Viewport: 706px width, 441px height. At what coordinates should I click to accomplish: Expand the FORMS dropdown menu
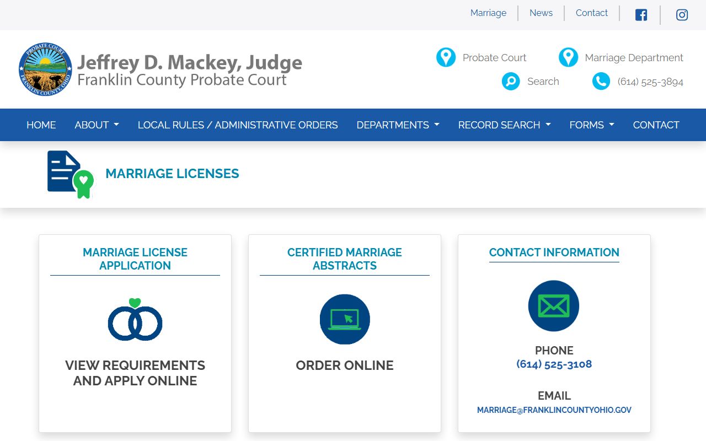(592, 125)
